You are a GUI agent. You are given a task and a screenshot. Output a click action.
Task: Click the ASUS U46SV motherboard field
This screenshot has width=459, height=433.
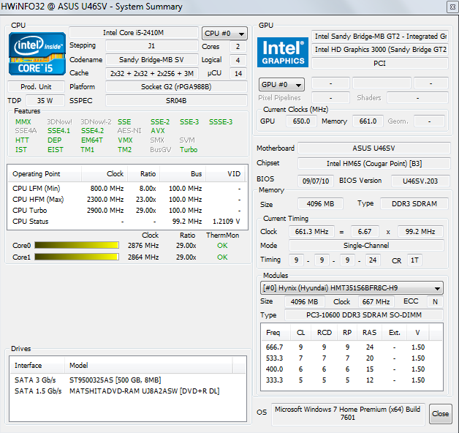point(373,148)
